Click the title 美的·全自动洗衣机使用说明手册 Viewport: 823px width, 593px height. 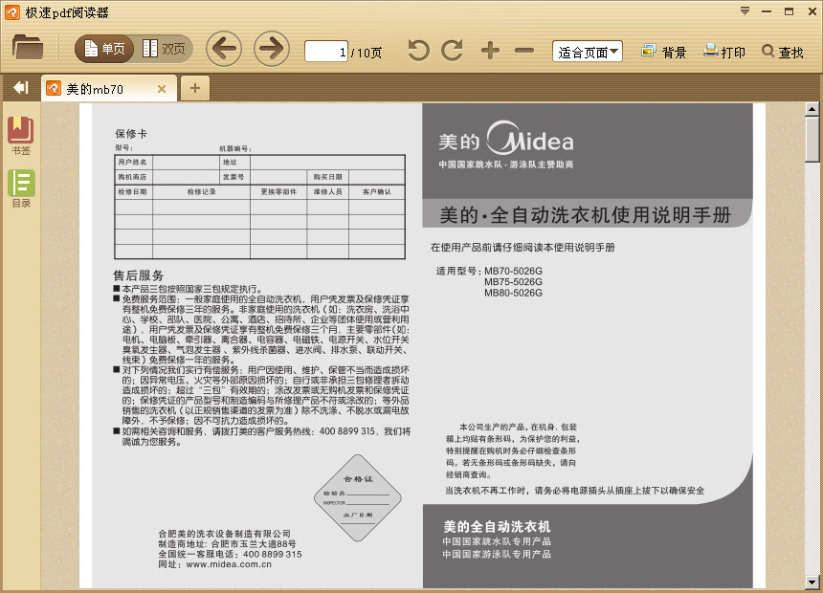click(x=586, y=215)
